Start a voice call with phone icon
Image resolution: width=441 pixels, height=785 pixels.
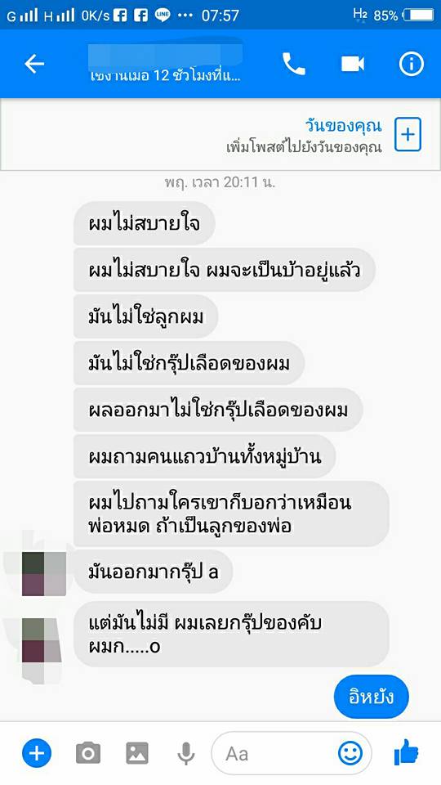click(293, 64)
